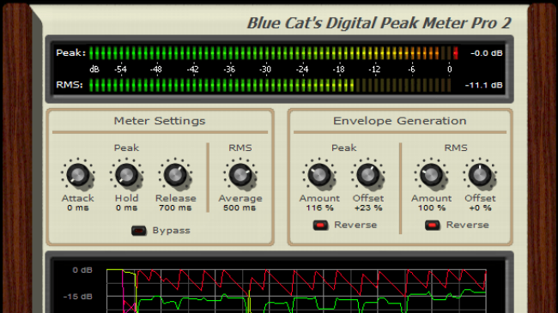Click the 0 dB graph axis label
The width and height of the screenshot is (558, 313).
click(x=82, y=270)
